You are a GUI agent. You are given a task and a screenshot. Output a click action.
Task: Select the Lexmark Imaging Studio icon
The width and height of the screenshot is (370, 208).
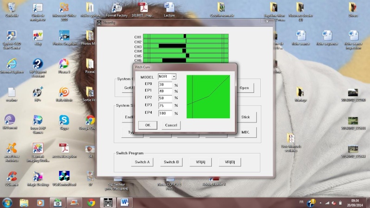38,153
